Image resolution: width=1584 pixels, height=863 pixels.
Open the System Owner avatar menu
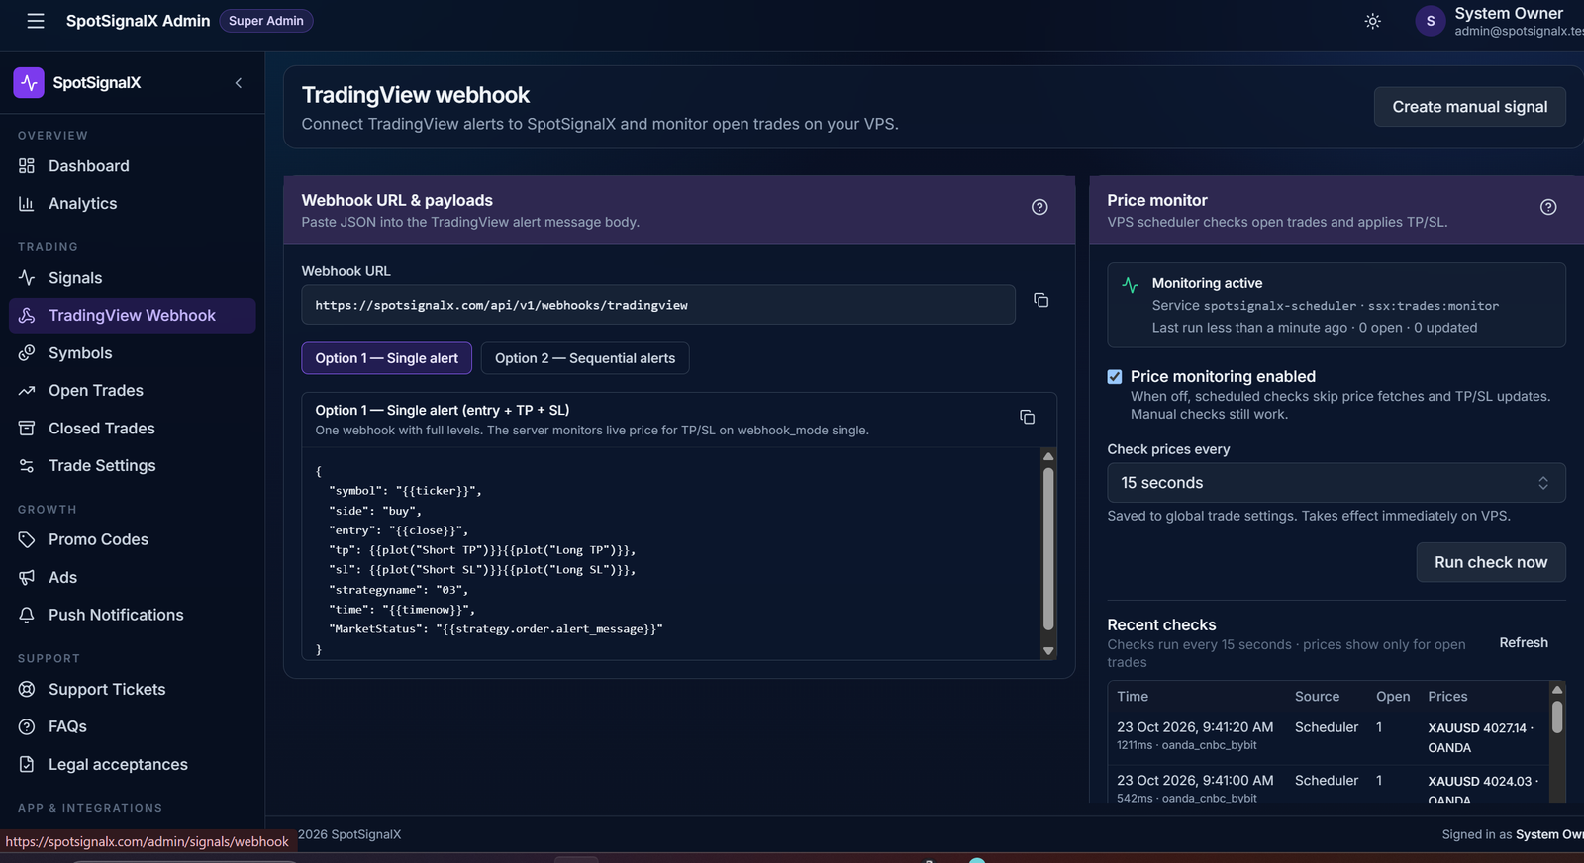click(1430, 21)
